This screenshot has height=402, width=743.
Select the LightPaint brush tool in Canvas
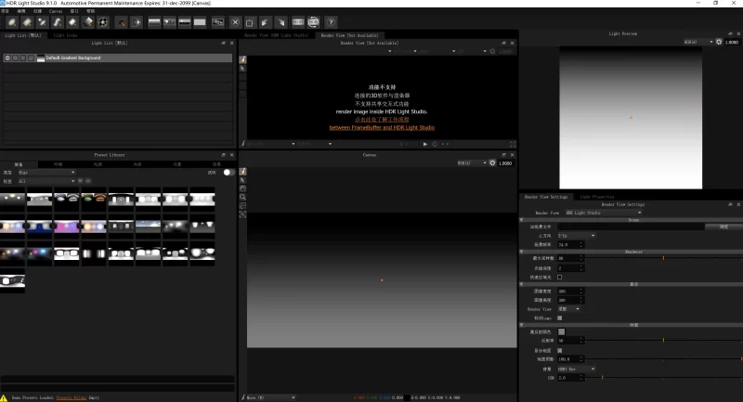(242, 172)
